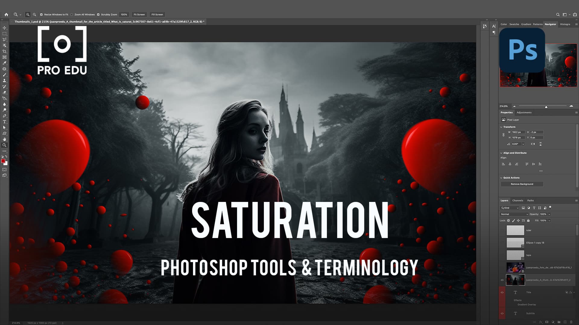Check the Zoom All Windows option
Viewport: 579px width, 325px height.
click(x=71, y=14)
